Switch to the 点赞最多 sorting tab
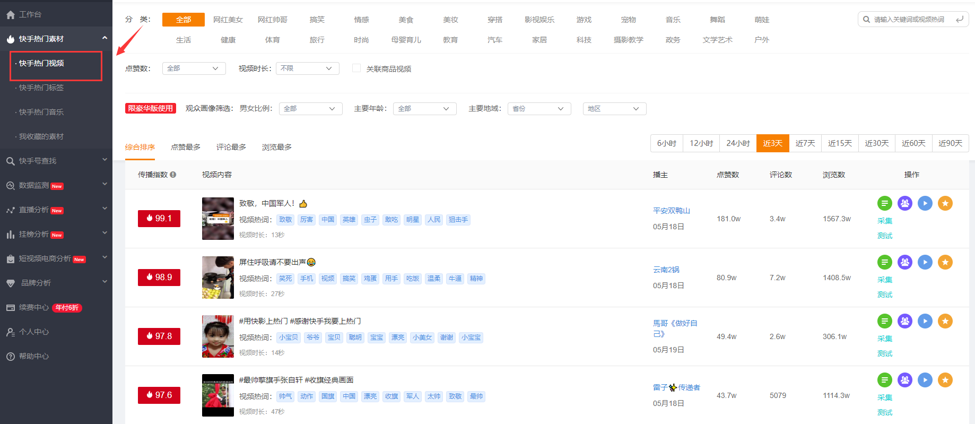Screen dimensions: 975x424 coord(185,147)
